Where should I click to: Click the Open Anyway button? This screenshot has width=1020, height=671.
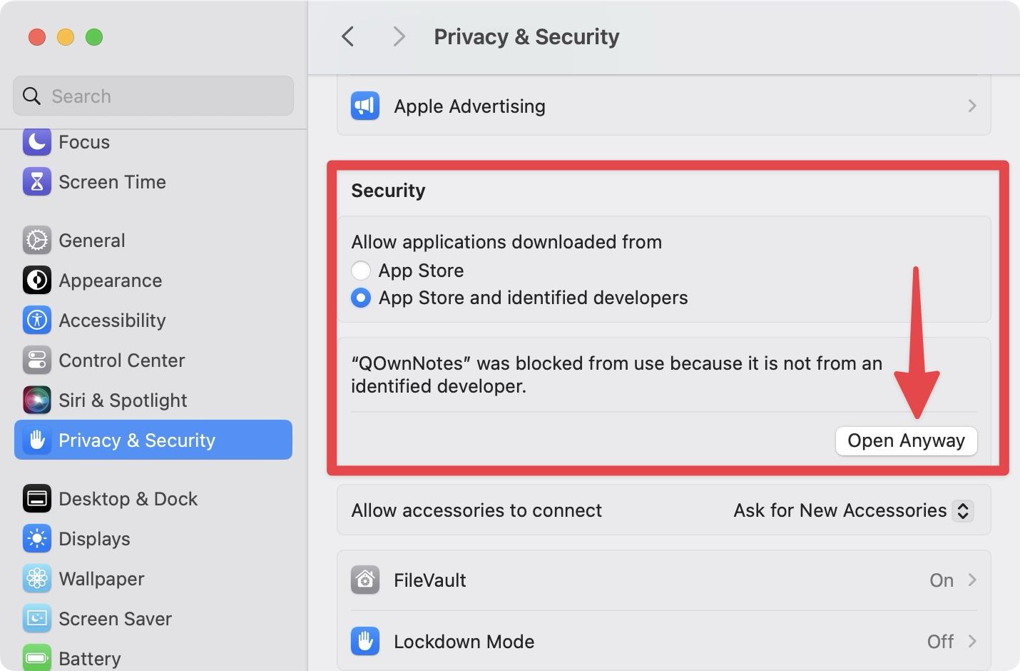[906, 440]
